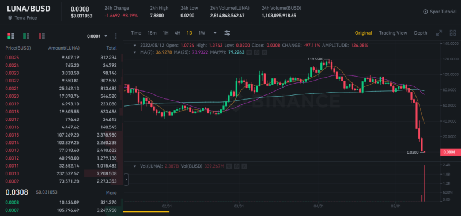The image size is (461, 216).
Task: Open order book three-dot options menu
Action: point(116,36)
